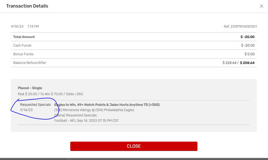Image resolution: width=268 pixels, height=160 pixels.
Task: Click the Requested Specials label
Action: (x=35, y=105)
